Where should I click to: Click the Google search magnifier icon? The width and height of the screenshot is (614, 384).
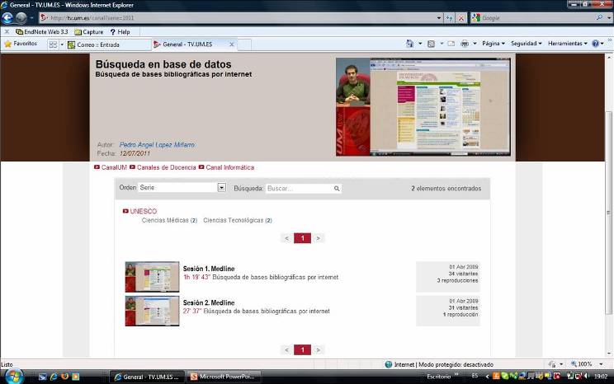[x=599, y=17]
